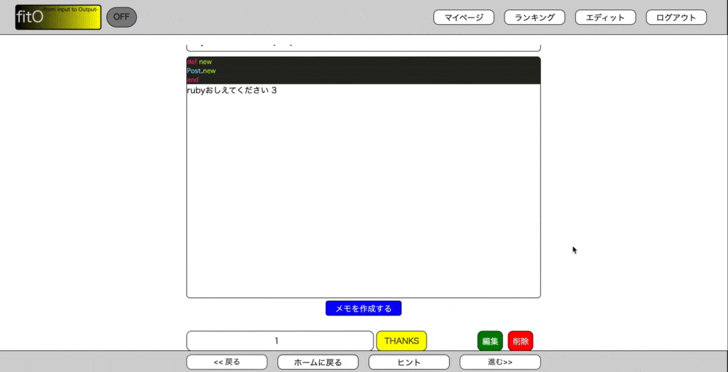The image size is (728, 372).
Task: Open the ランキング page
Action: pyautogui.click(x=534, y=17)
